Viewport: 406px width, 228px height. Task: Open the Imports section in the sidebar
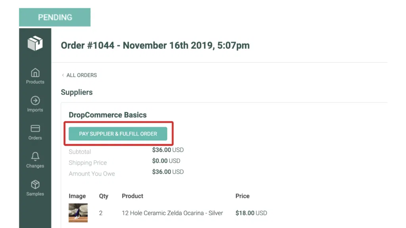[x=35, y=104]
